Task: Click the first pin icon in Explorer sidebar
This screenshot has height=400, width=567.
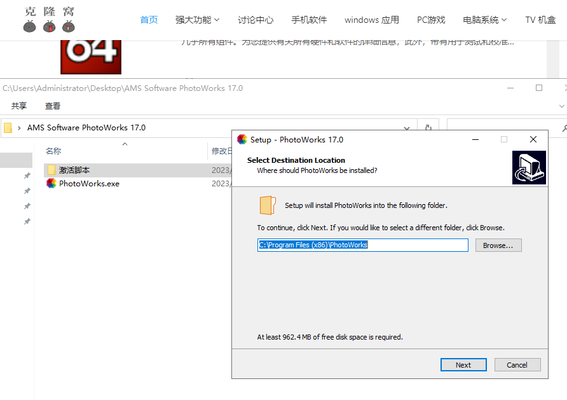Action: (x=27, y=176)
